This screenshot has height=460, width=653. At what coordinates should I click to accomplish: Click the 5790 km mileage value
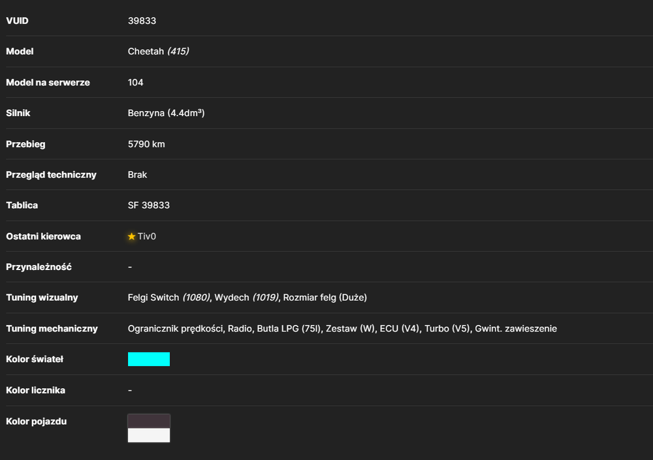(x=146, y=144)
